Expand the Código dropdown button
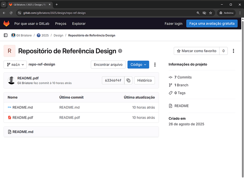Screen dimensions: 244x178 tap(138, 64)
